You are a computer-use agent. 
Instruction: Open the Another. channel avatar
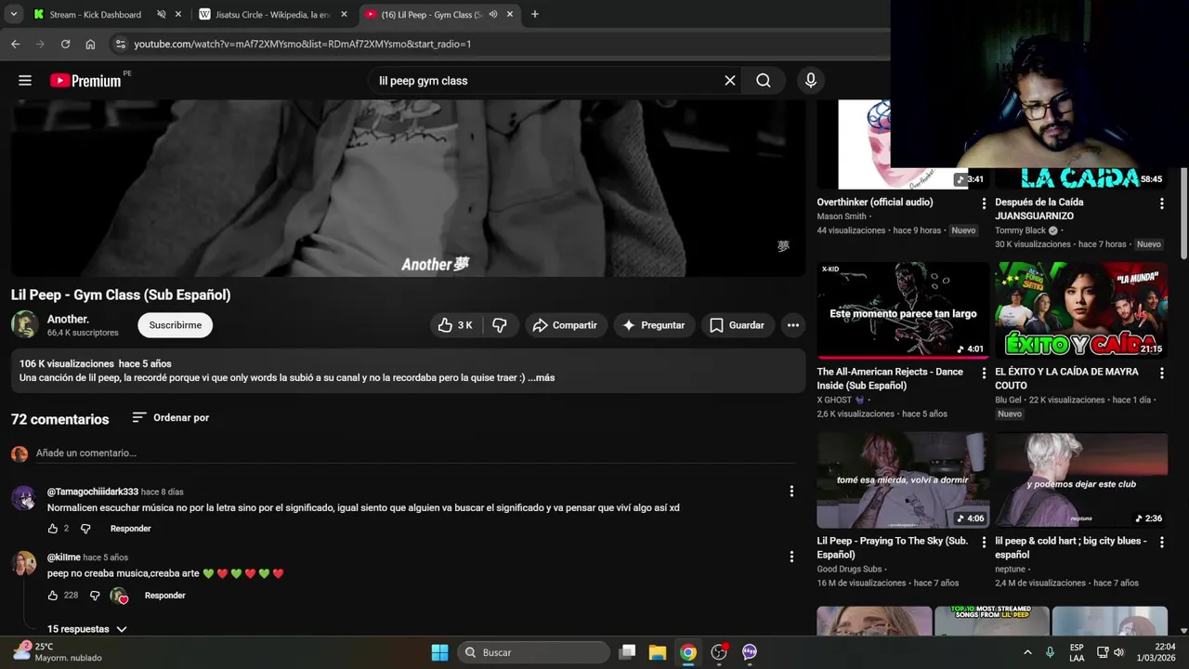tap(24, 324)
